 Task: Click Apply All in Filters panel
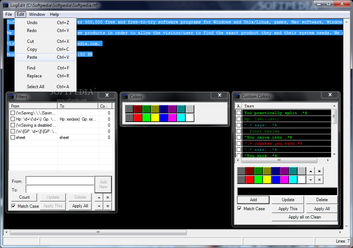click(80, 206)
